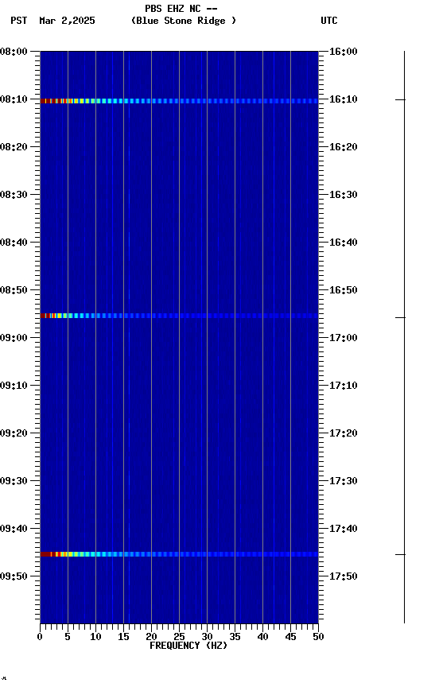439x687 pixels.
Task: Click the 35 Hz frequency axis label
Action: (235, 637)
